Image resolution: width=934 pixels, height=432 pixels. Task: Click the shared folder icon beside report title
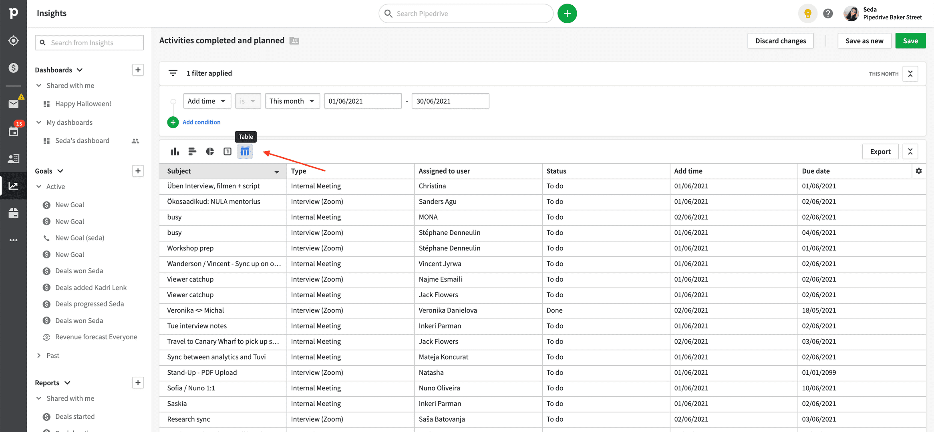click(294, 41)
